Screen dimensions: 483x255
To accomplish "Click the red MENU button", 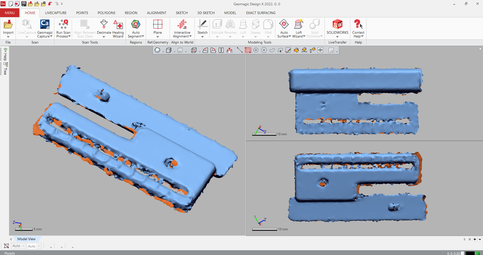I will 10,13.
